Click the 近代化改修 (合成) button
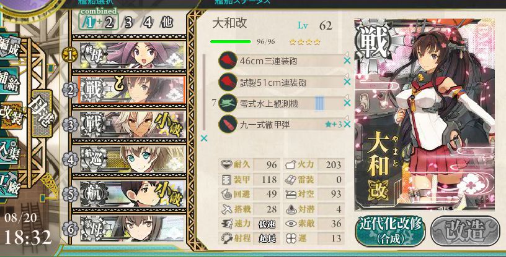The height and width of the screenshot is (257, 506). [x=390, y=232]
